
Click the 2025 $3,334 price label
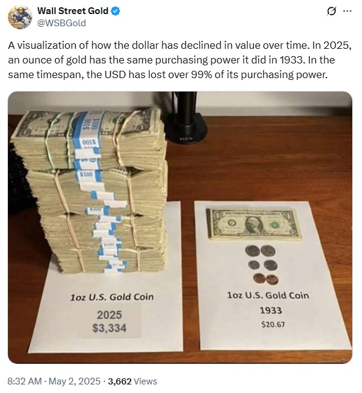[109, 322]
